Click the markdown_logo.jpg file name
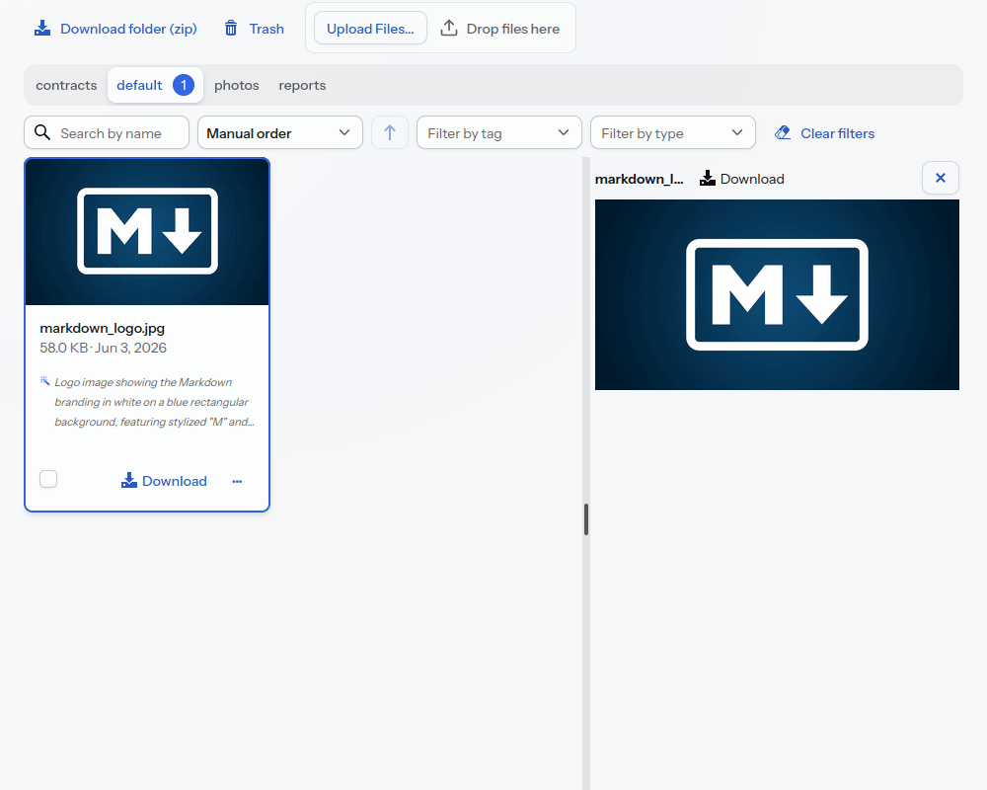987x790 pixels. coord(102,328)
